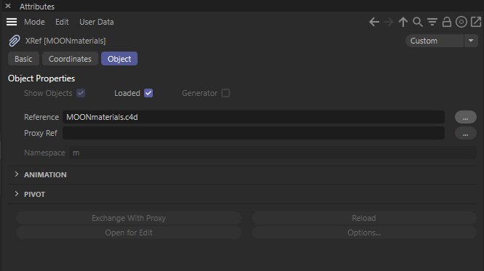Open the User Data menu
484x271 pixels.
97,22
